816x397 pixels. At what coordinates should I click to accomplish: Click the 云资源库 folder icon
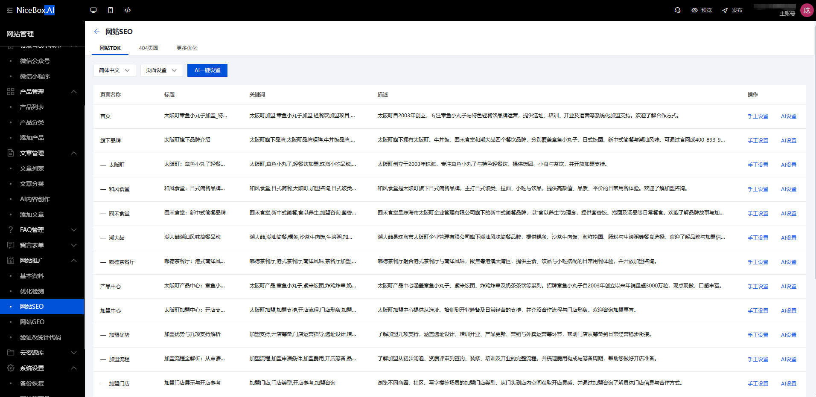pos(11,353)
